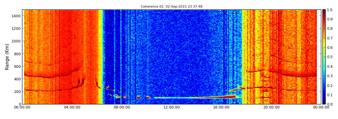Click the 200 range tick label
This screenshot has width=338, height=119.
coord(17,92)
